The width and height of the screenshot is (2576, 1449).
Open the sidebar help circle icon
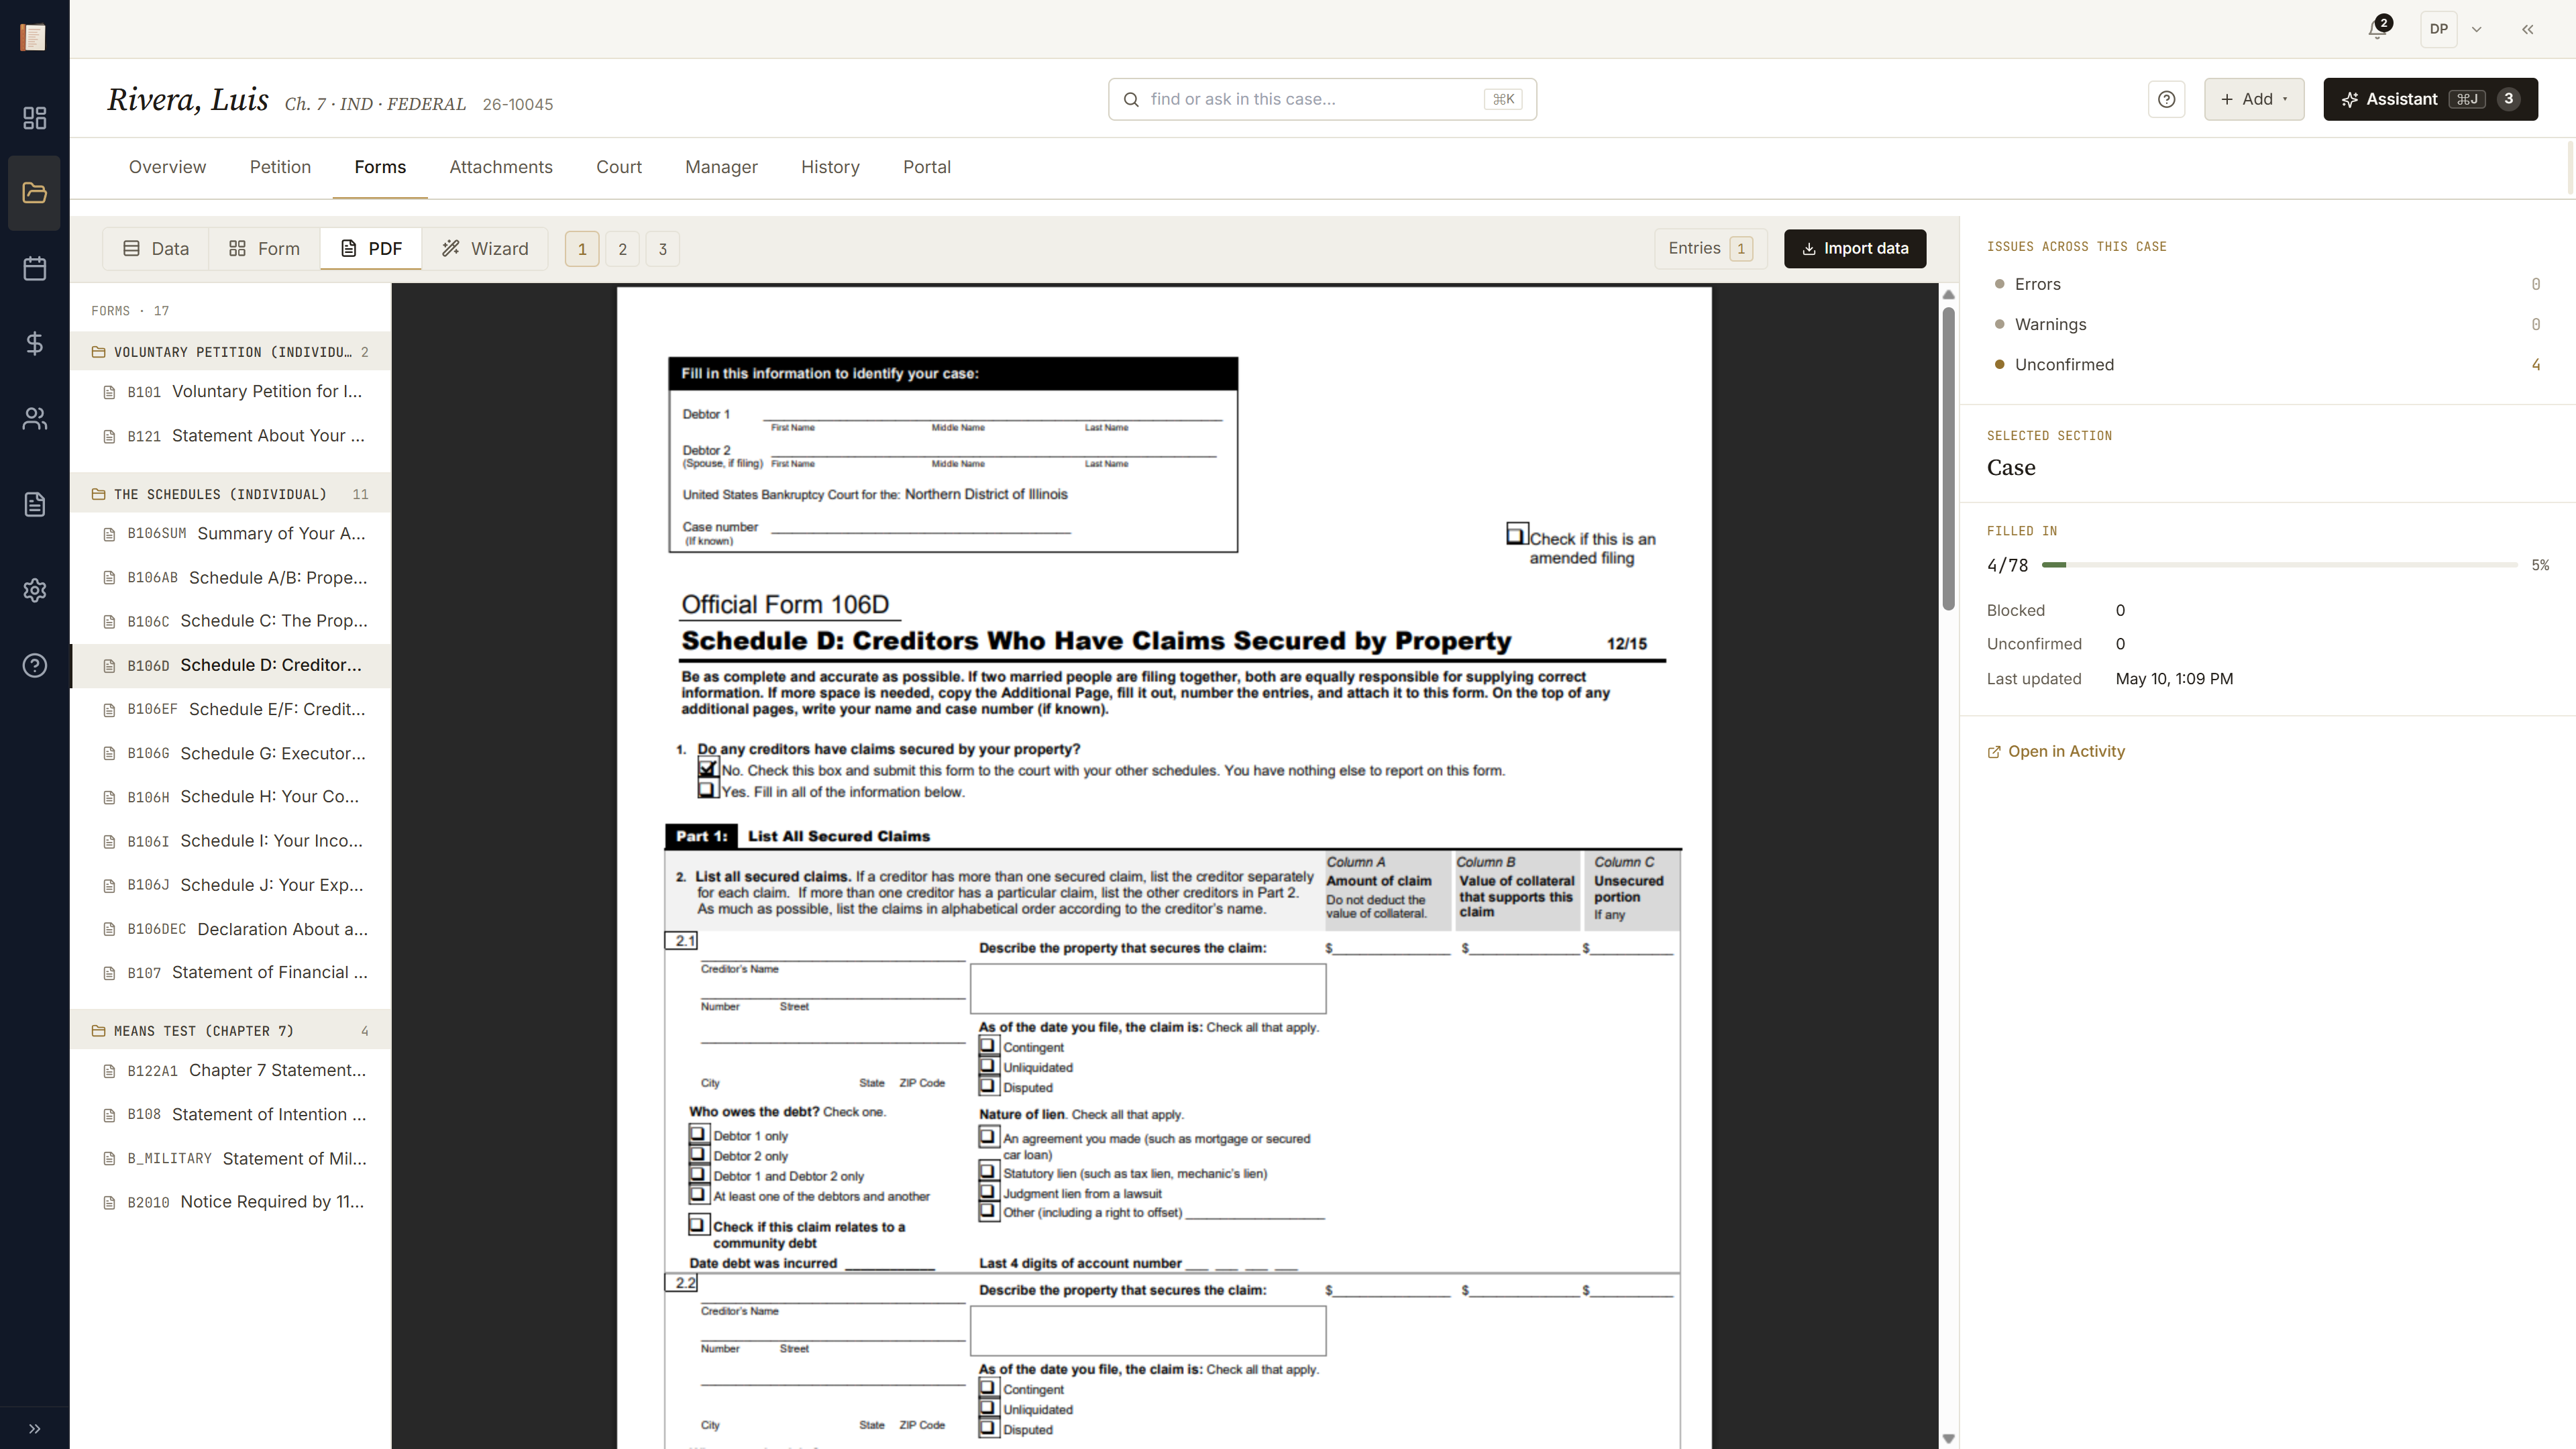click(34, 665)
